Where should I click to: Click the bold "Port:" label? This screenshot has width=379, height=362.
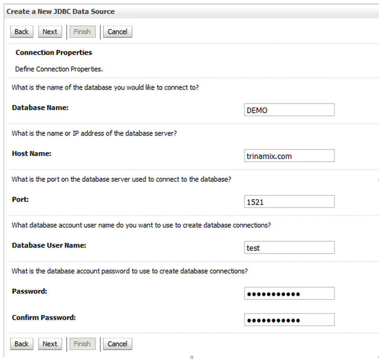pyautogui.click(x=20, y=199)
